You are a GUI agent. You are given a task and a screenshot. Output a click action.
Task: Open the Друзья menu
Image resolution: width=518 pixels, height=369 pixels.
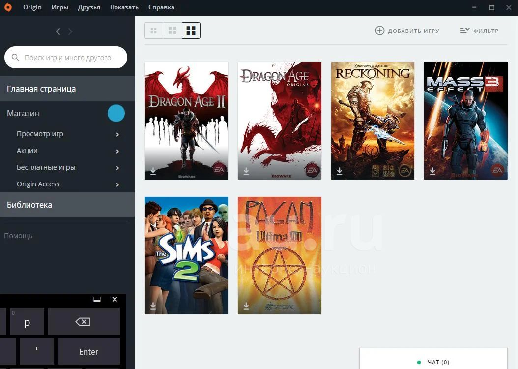(89, 7)
